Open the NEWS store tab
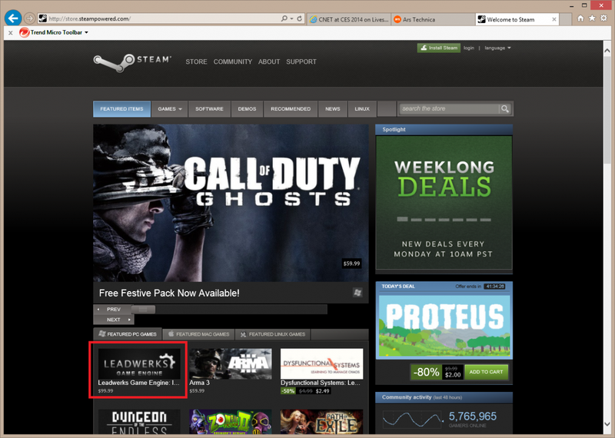 (x=333, y=109)
